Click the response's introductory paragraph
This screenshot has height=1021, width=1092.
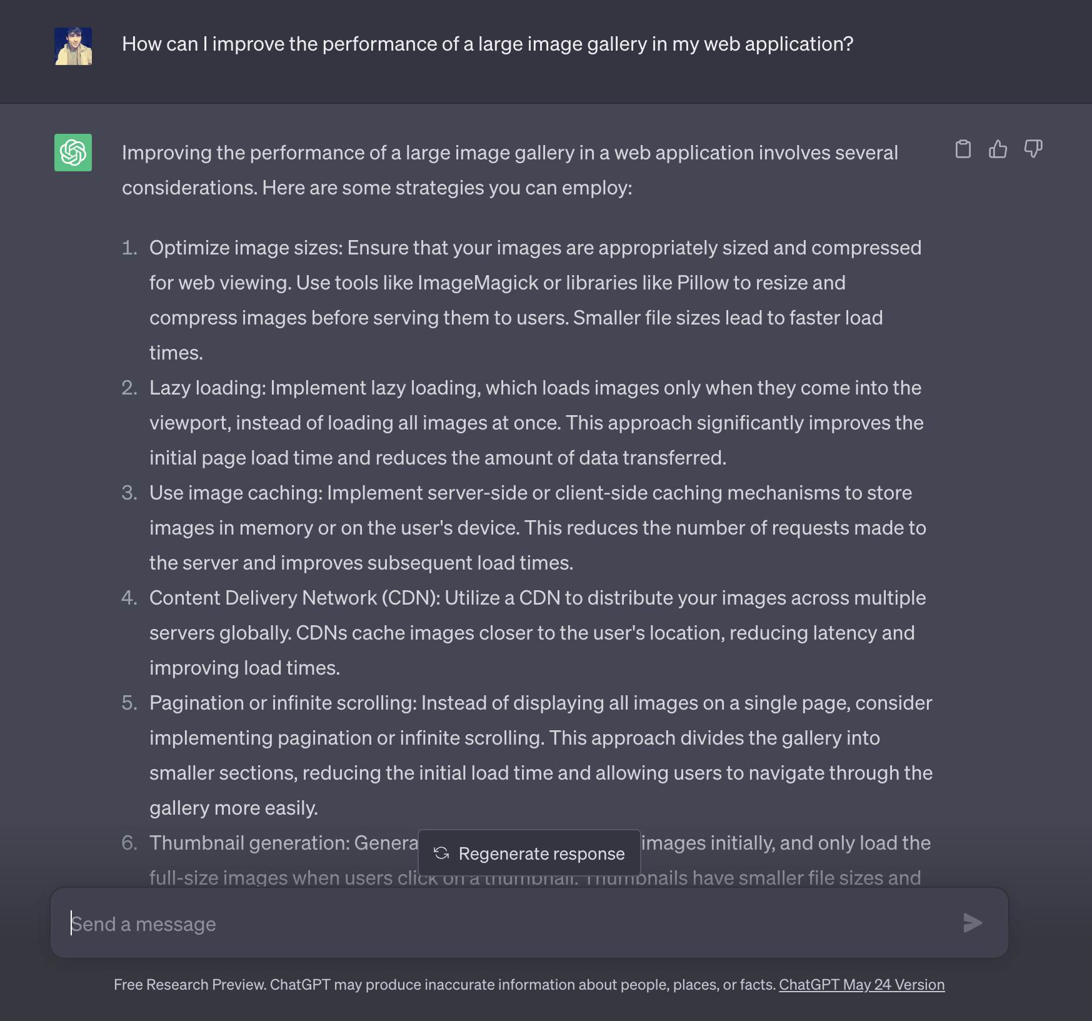[x=509, y=170]
